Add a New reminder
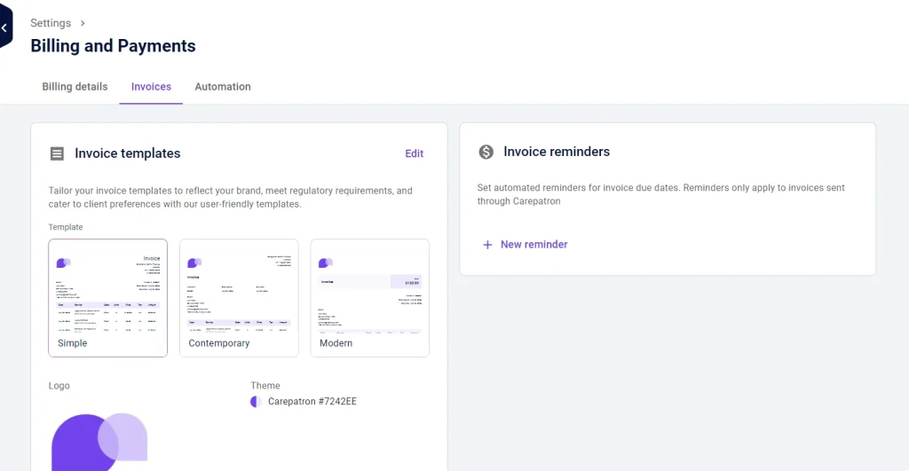This screenshot has height=471, width=909. (x=525, y=245)
